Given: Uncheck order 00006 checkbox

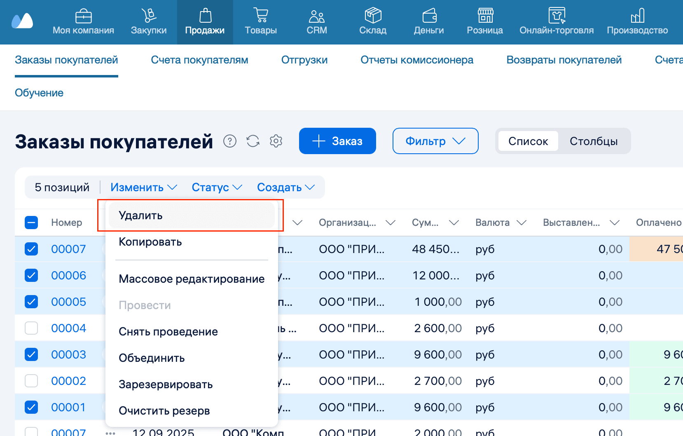Looking at the screenshot, I should (31, 275).
